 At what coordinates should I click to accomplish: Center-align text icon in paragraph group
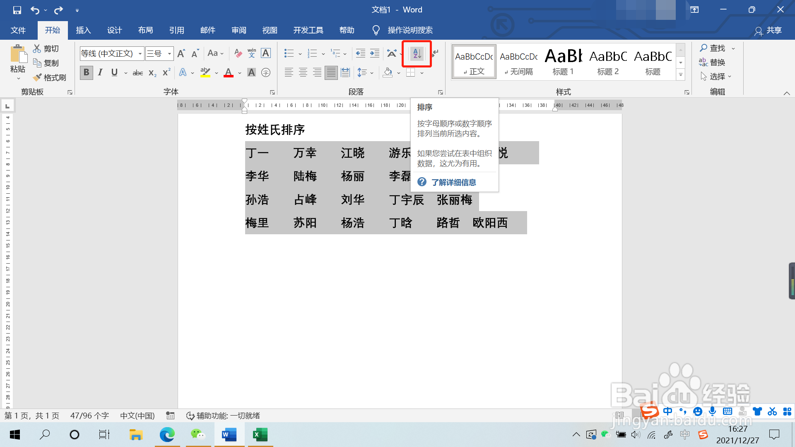(303, 73)
